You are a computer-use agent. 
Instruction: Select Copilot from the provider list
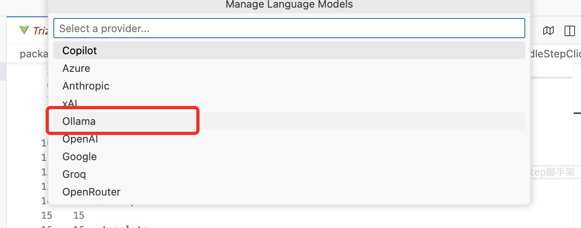click(x=79, y=51)
